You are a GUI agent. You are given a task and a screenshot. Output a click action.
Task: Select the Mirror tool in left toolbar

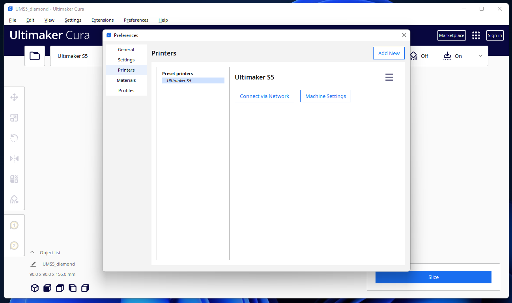click(14, 159)
